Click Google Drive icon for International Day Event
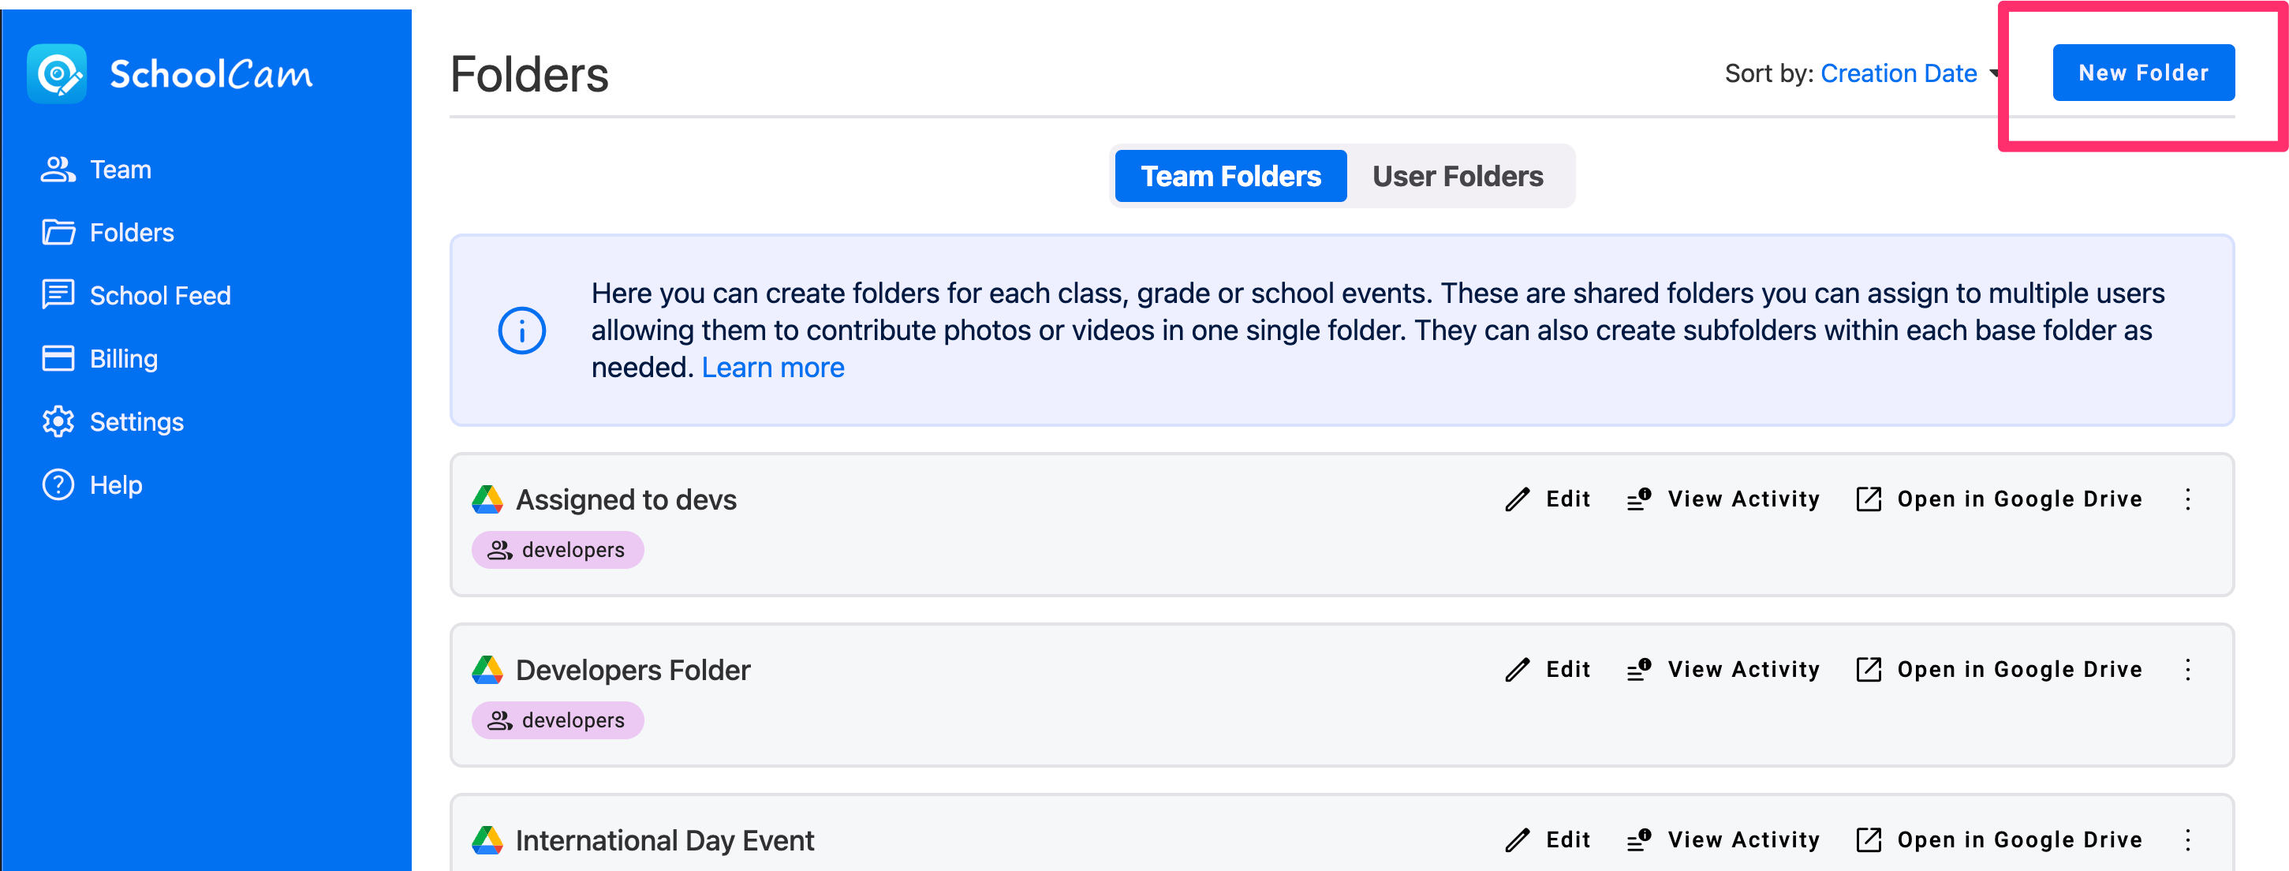This screenshot has height=871, width=2289. [x=487, y=841]
